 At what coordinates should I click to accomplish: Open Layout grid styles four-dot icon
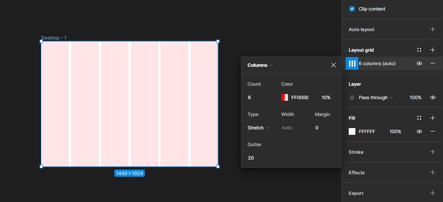click(x=419, y=50)
